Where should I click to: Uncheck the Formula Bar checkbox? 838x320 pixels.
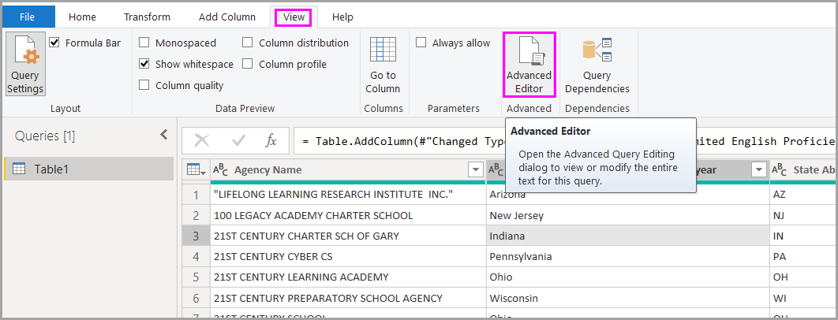tap(54, 43)
